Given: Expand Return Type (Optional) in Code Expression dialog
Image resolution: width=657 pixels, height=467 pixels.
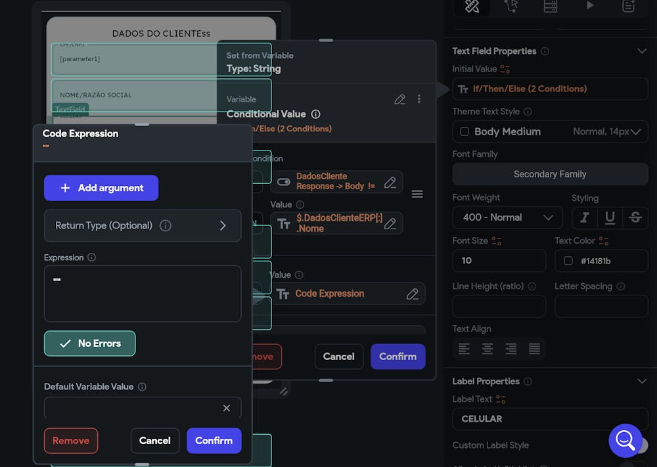Looking at the screenshot, I should 143,225.
